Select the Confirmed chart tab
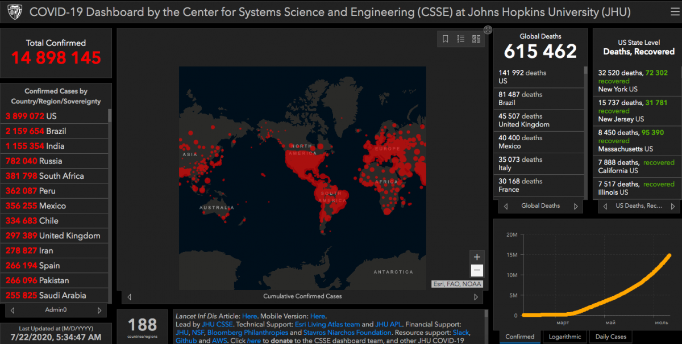The height and width of the screenshot is (344, 682). click(x=519, y=337)
